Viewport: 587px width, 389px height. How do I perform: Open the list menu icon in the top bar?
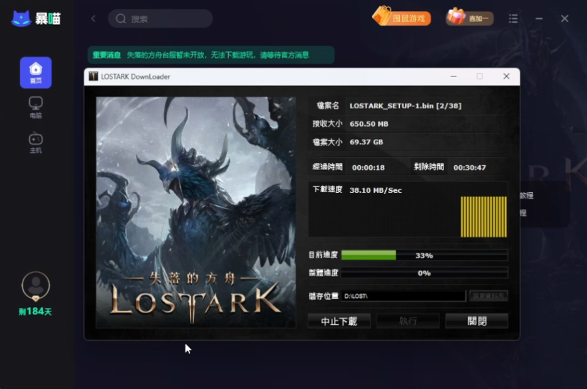(513, 18)
